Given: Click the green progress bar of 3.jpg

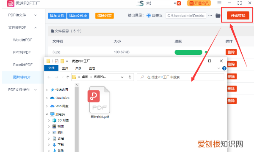Looking at the screenshot, I should [188, 52].
